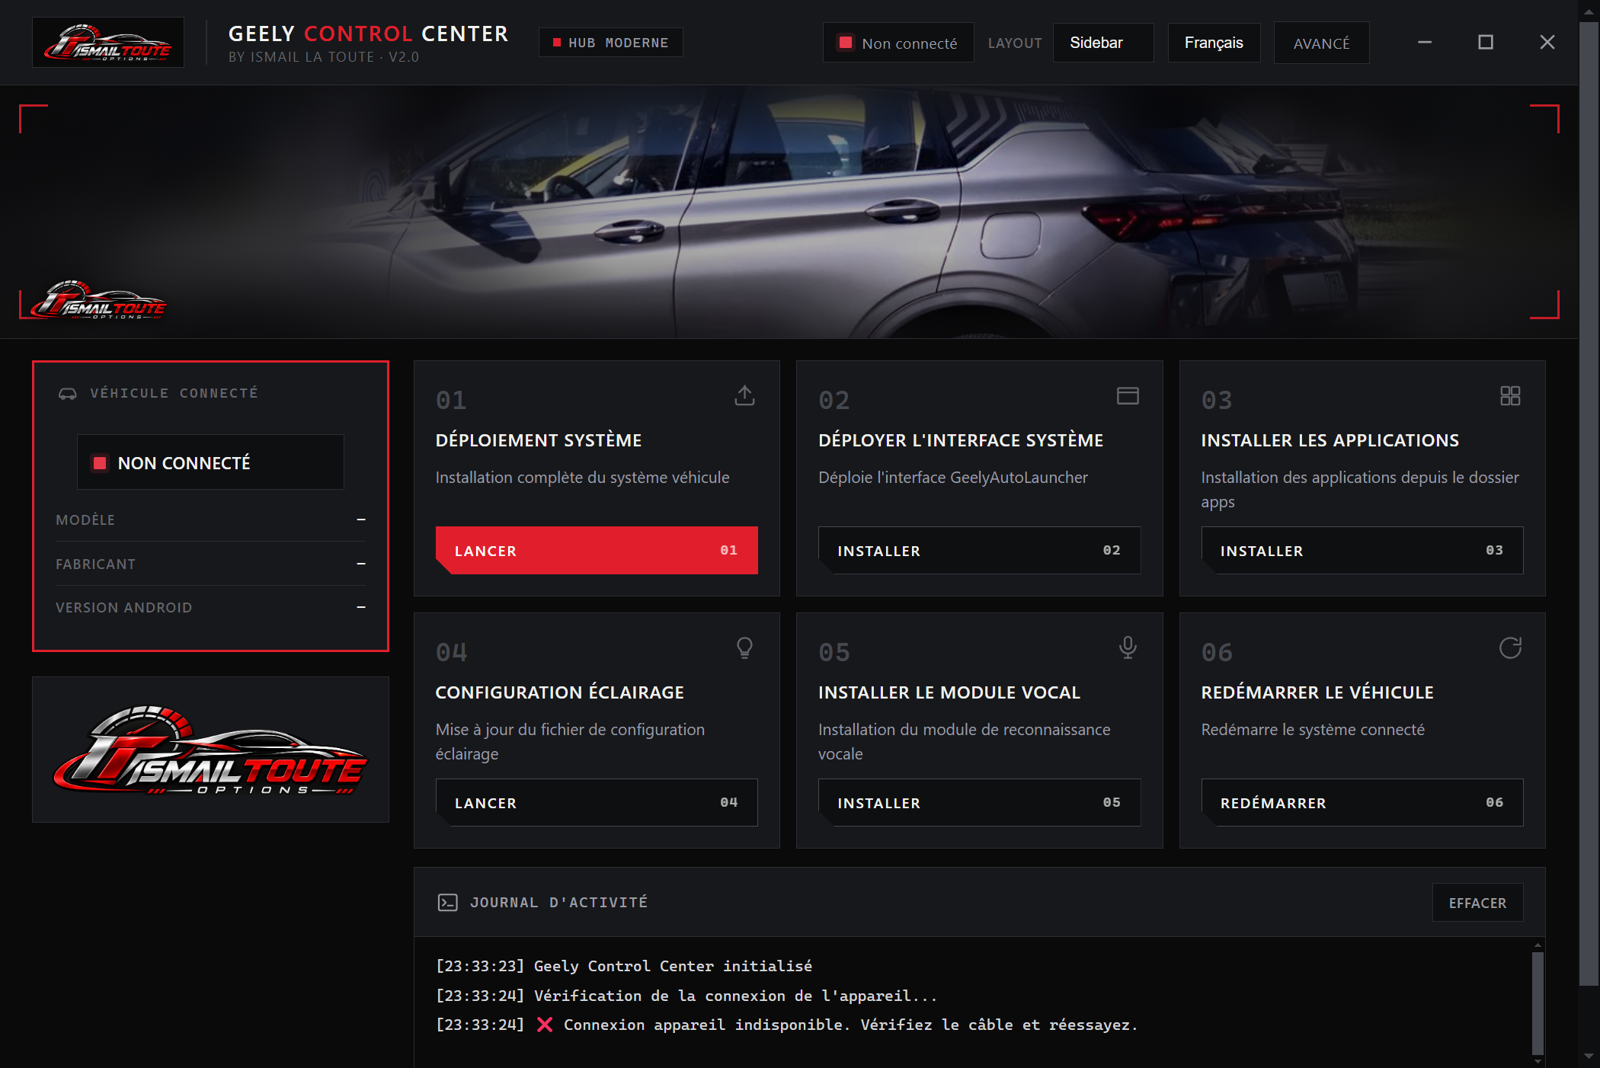Clear the activity log with EFFACER

[x=1477, y=903]
